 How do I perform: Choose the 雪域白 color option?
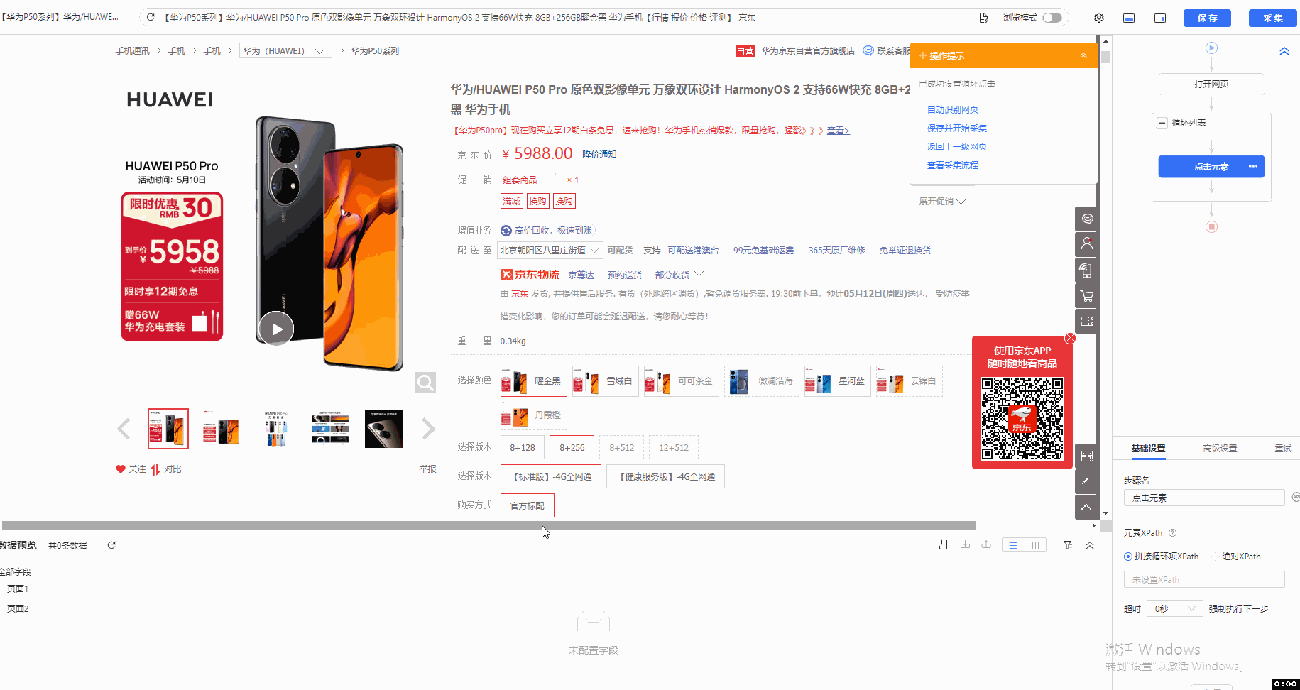[606, 381]
